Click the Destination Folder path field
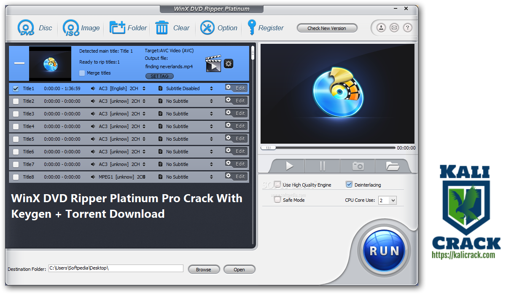 116,268
